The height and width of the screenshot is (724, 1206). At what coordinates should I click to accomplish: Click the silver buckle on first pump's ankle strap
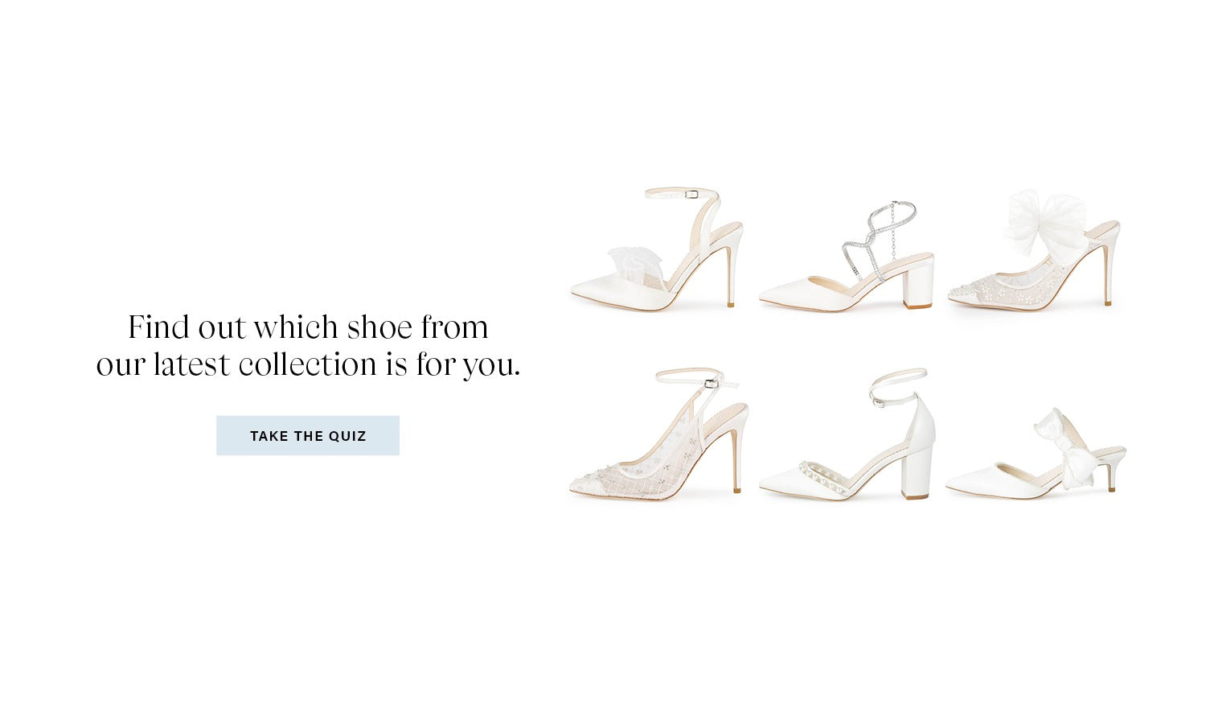pos(691,193)
